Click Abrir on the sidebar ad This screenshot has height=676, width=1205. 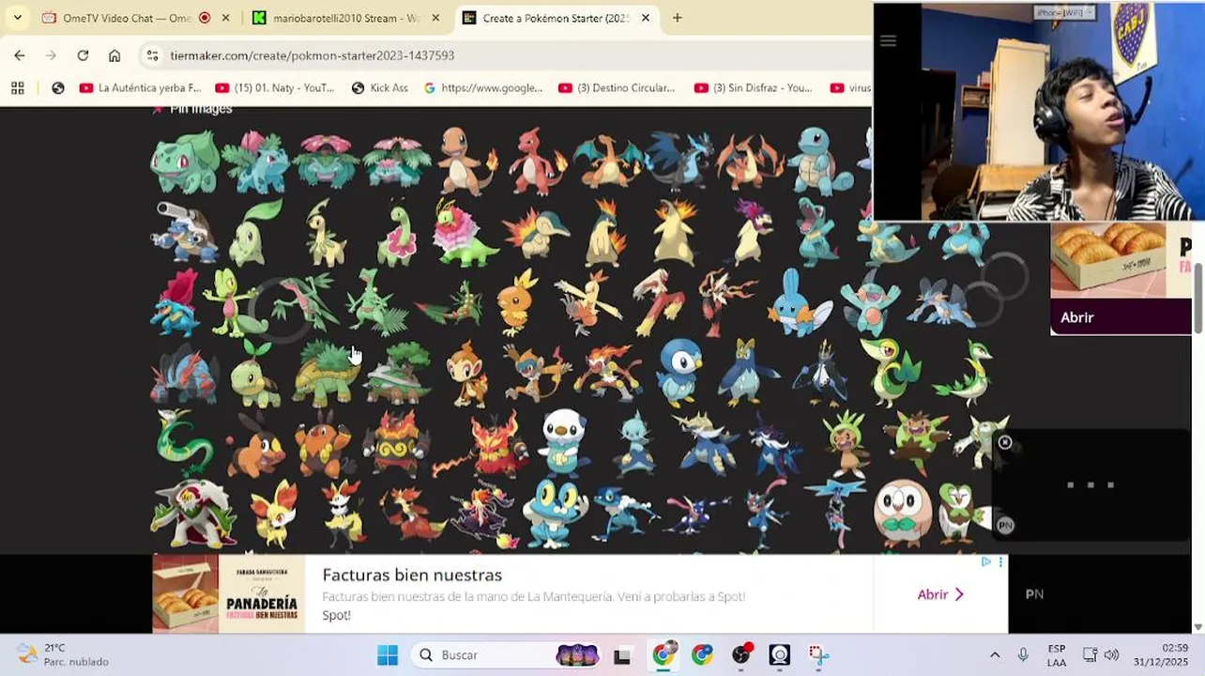pyautogui.click(x=1076, y=317)
